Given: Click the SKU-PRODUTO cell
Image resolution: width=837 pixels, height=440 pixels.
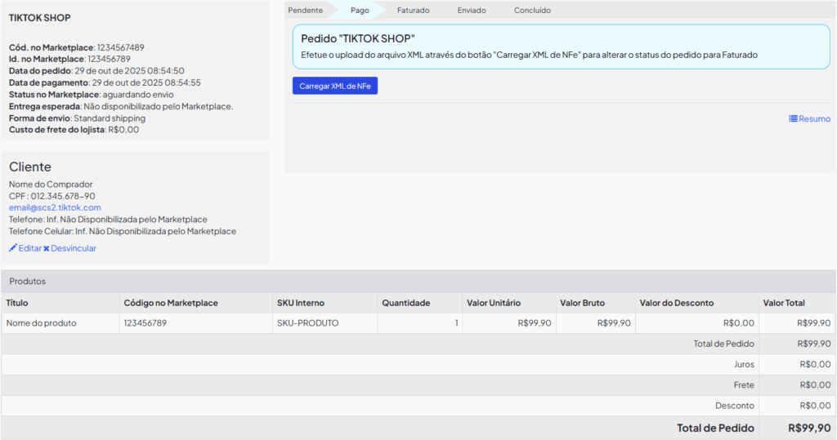Looking at the screenshot, I should pyautogui.click(x=307, y=323).
